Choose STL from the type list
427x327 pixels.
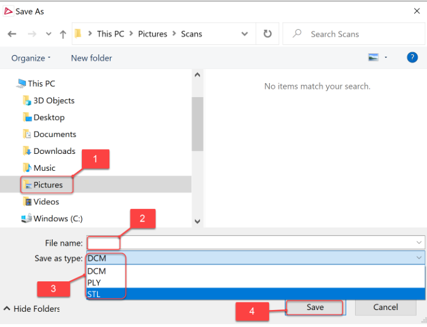coord(256,294)
